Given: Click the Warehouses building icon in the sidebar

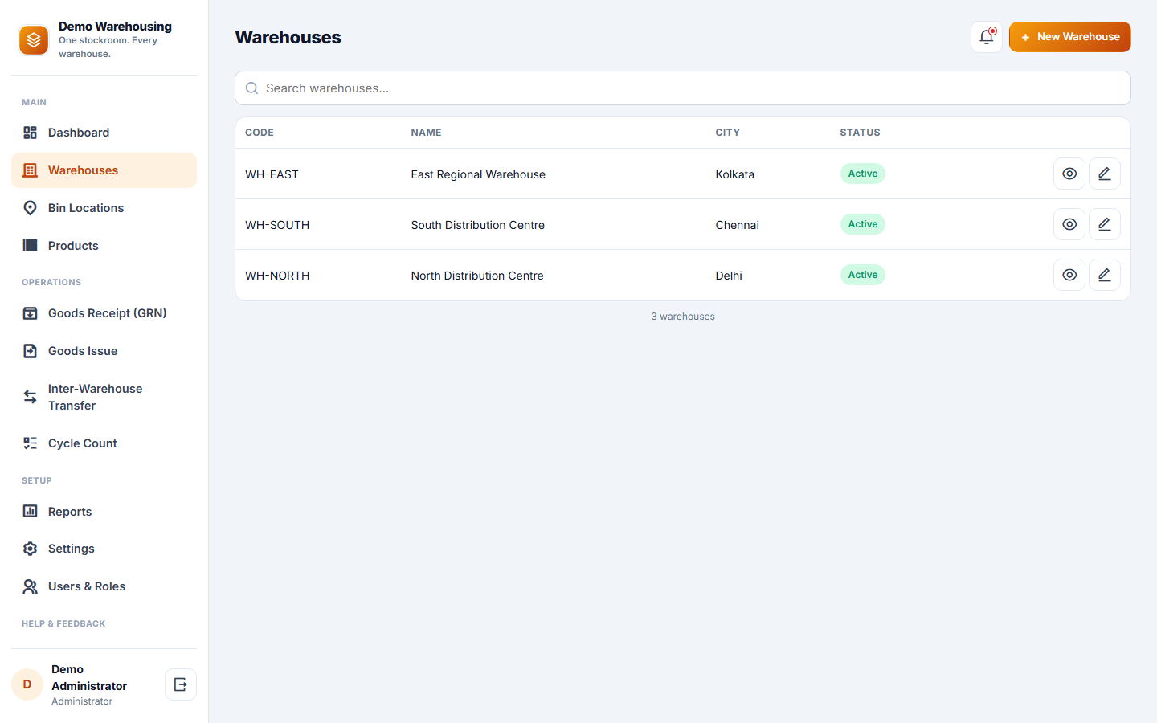Looking at the screenshot, I should (31, 170).
